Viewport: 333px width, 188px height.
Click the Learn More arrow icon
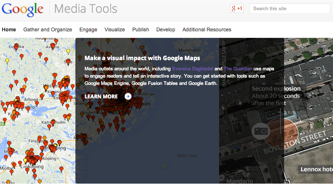click(128, 96)
